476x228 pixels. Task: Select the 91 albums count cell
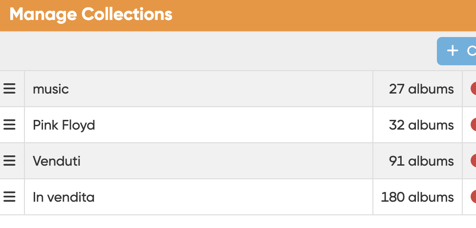(421, 161)
